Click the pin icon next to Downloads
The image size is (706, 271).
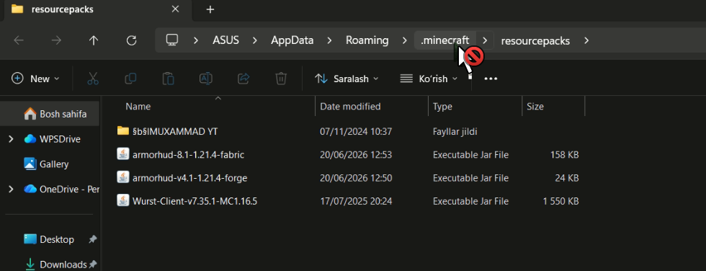click(x=93, y=265)
